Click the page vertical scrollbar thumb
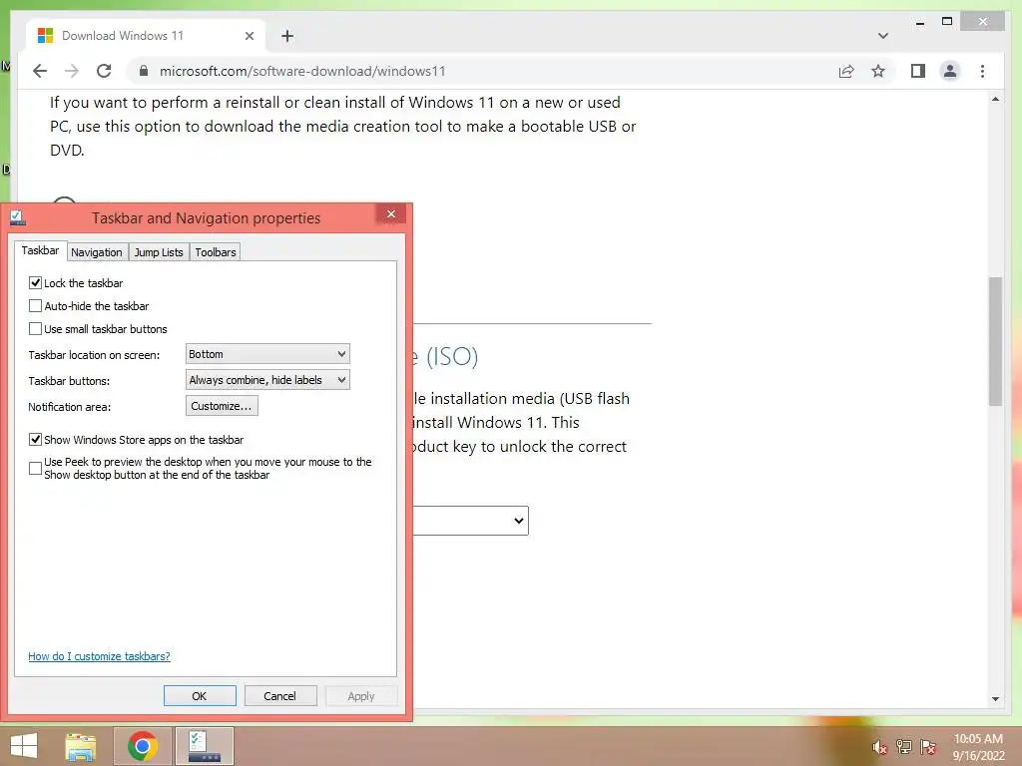The width and height of the screenshot is (1022, 766). [995, 341]
